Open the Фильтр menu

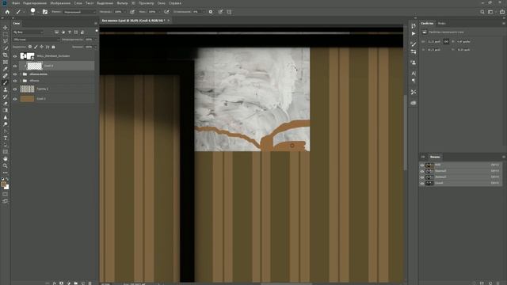(122, 3)
